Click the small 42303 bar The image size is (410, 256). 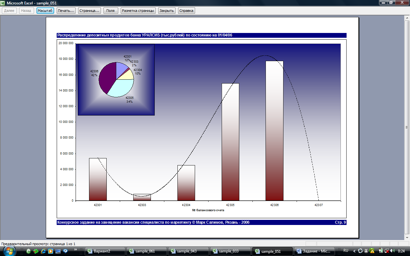(x=142, y=197)
